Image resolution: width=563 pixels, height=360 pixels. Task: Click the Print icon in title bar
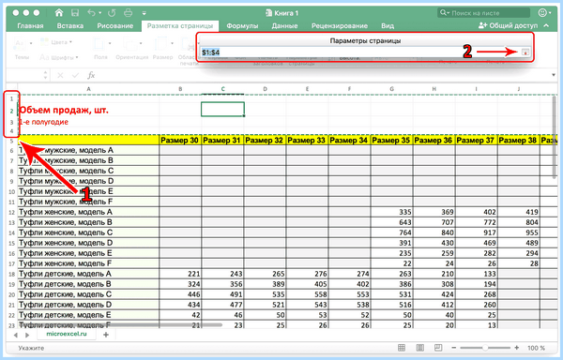129,13
